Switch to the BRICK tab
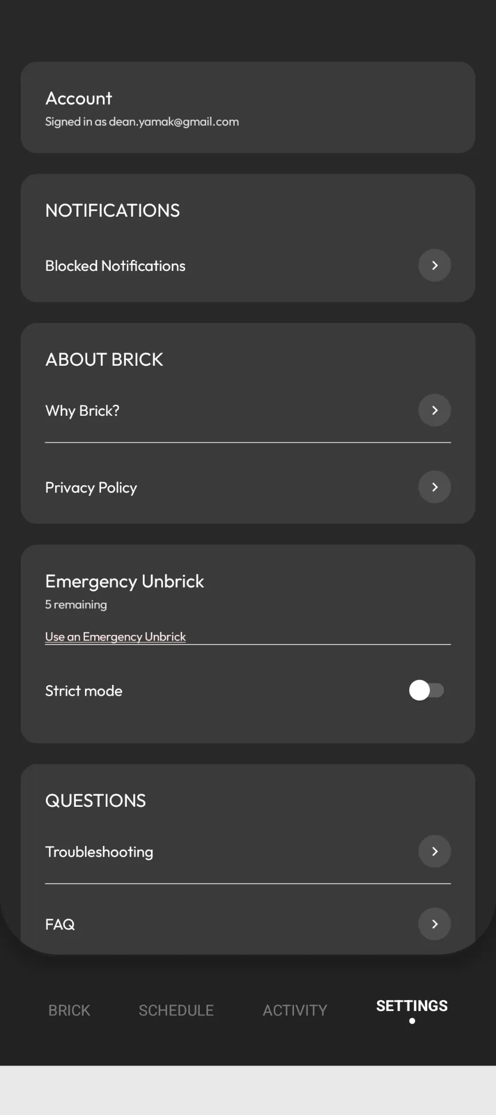 click(x=69, y=1010)
